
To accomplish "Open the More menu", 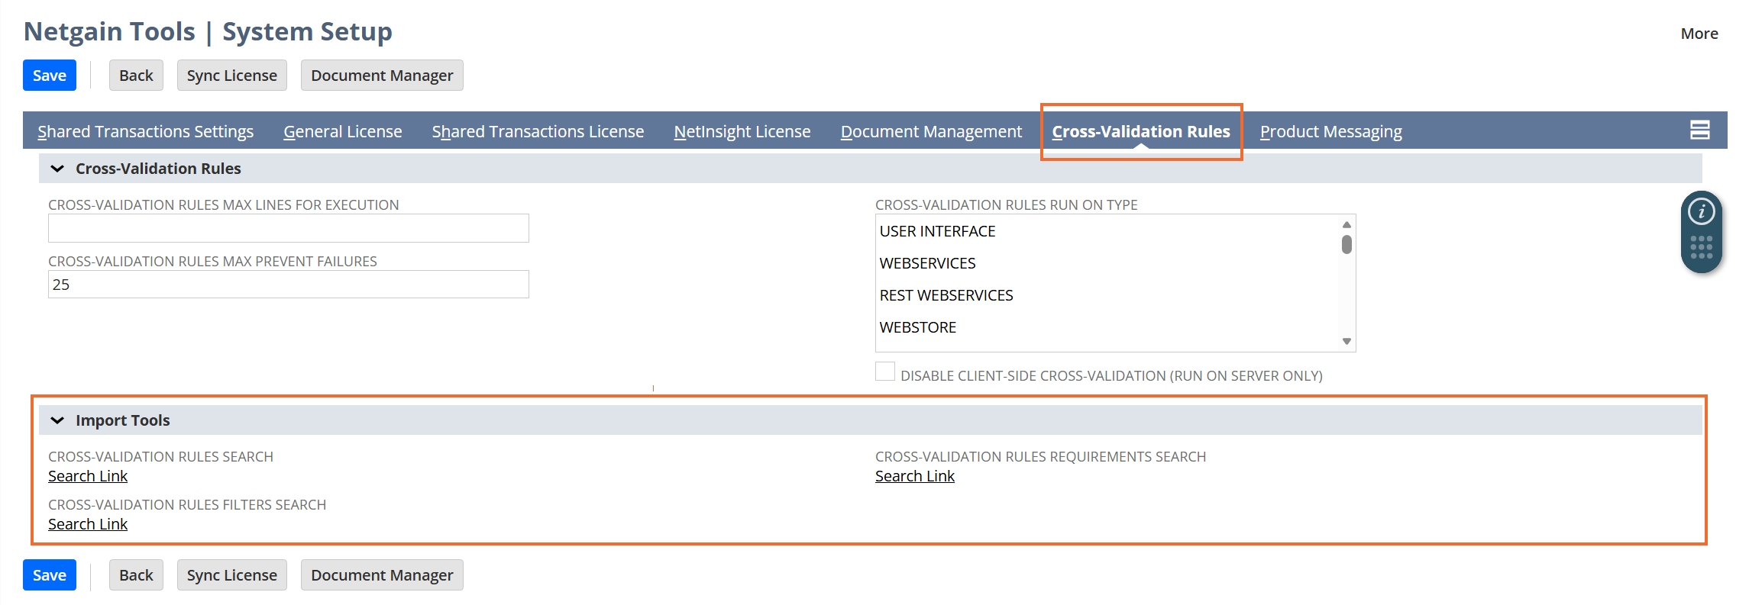I will pos(1699,34).
